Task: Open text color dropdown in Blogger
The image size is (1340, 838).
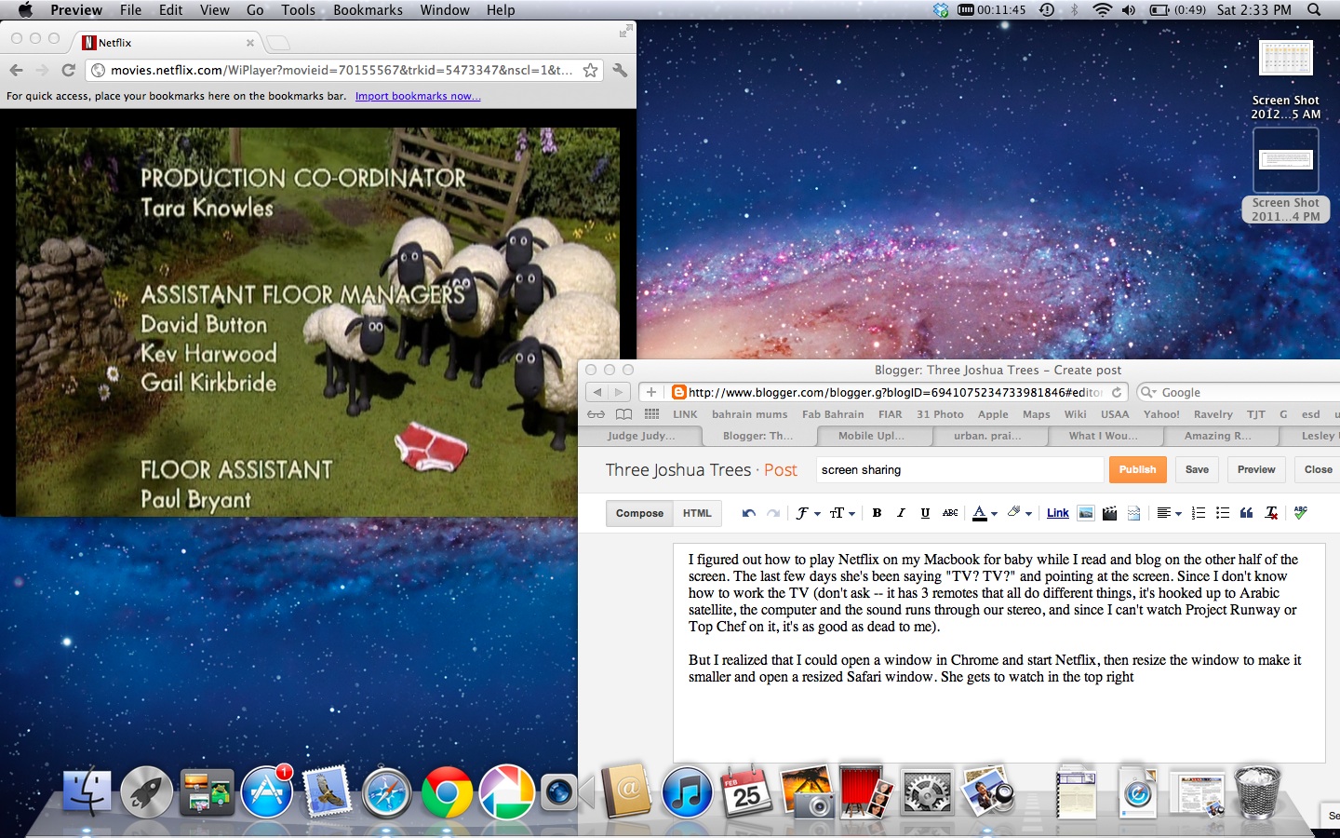Action: [x=985, y=513]
